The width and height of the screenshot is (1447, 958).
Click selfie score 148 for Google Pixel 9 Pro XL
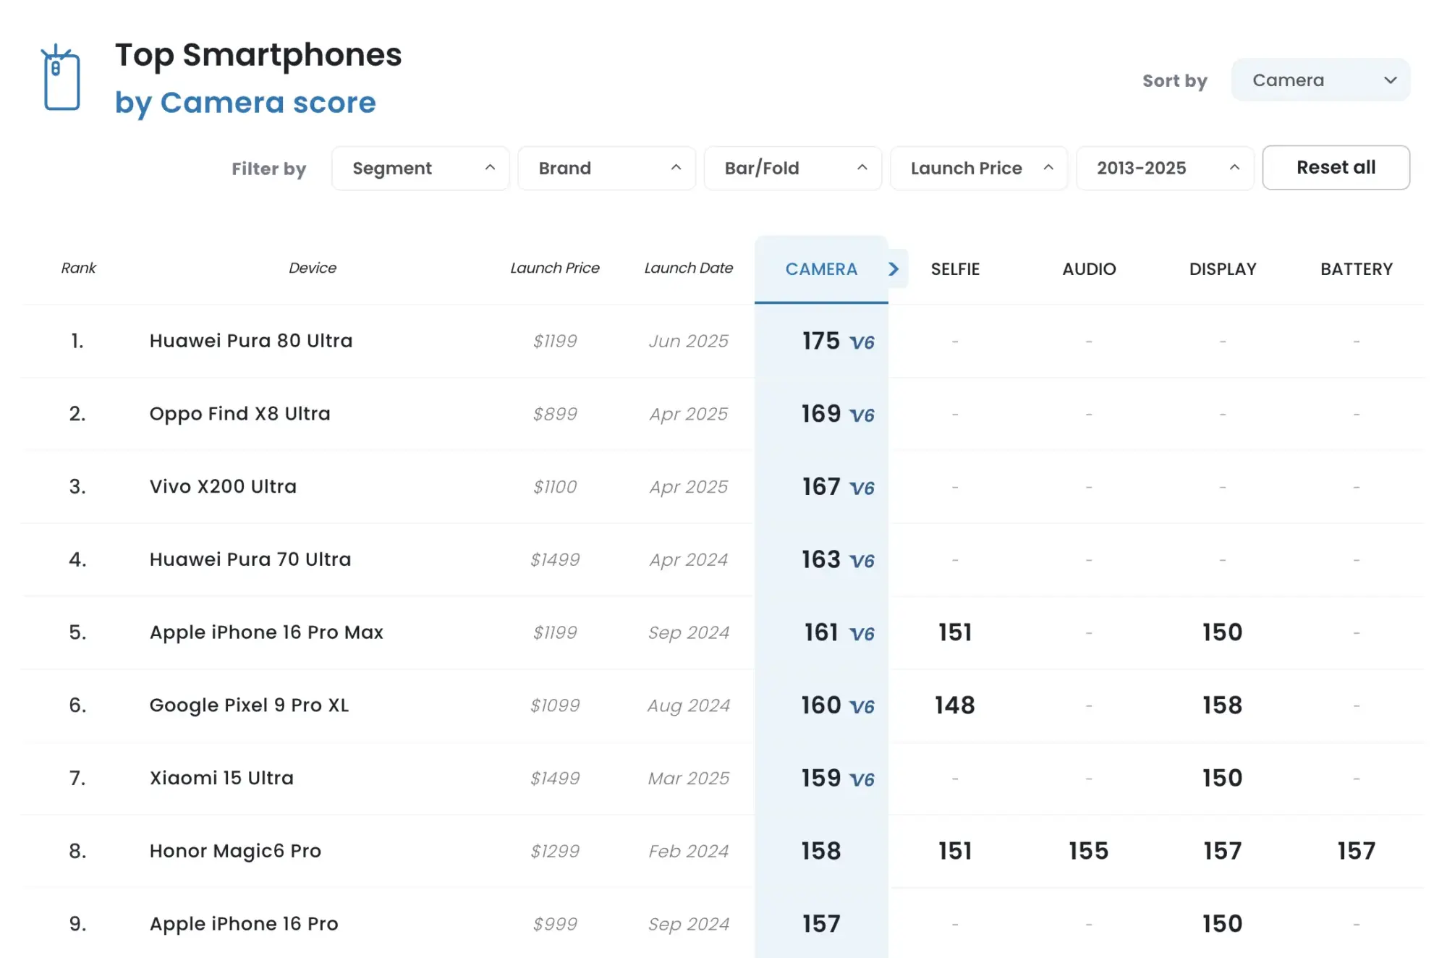[x=955, y=705]
